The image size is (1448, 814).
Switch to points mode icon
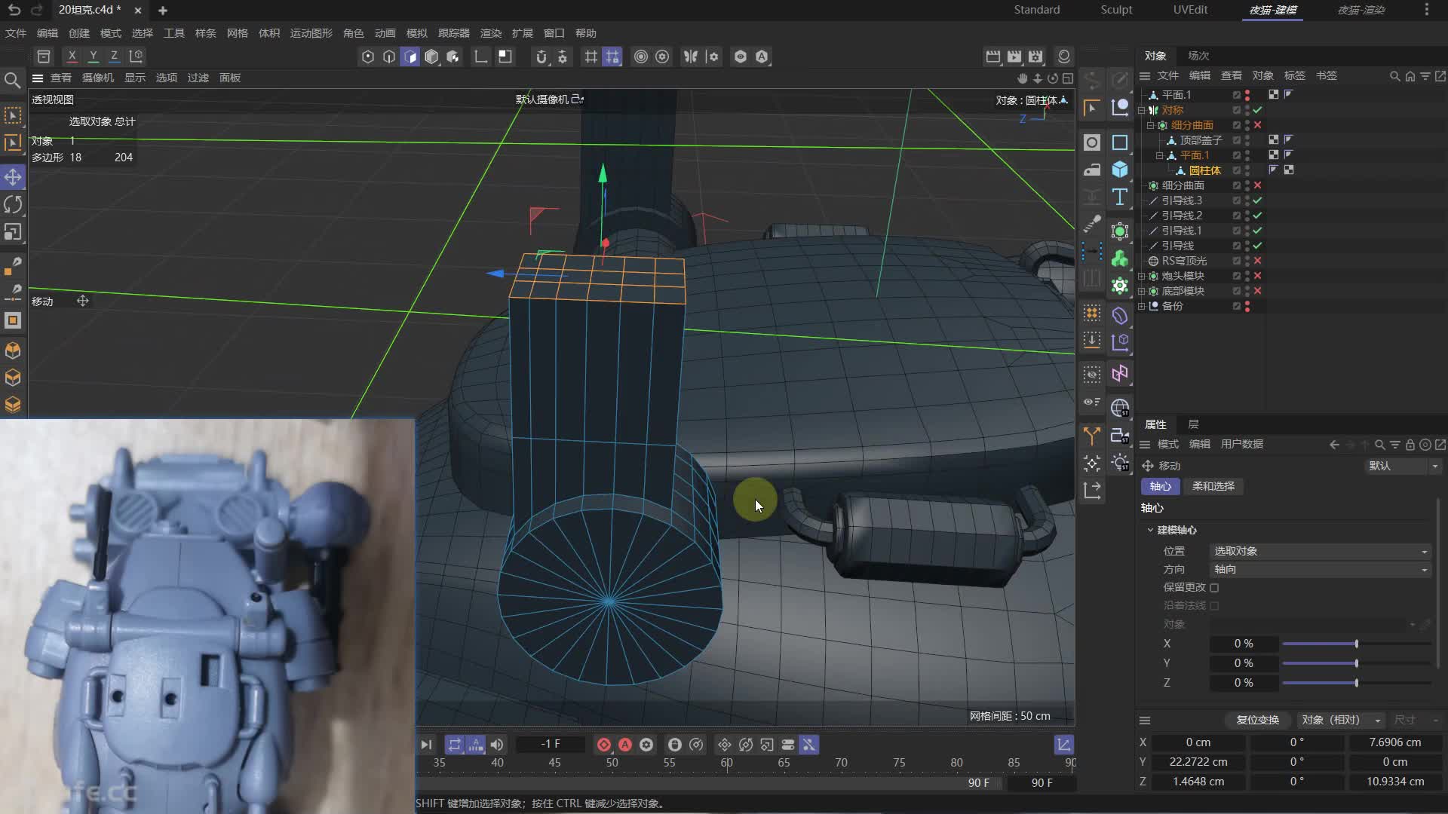point(368,57)
